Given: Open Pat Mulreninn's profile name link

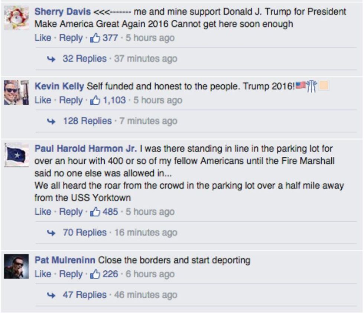Looking at the screenshot, I should pos(65,260).
